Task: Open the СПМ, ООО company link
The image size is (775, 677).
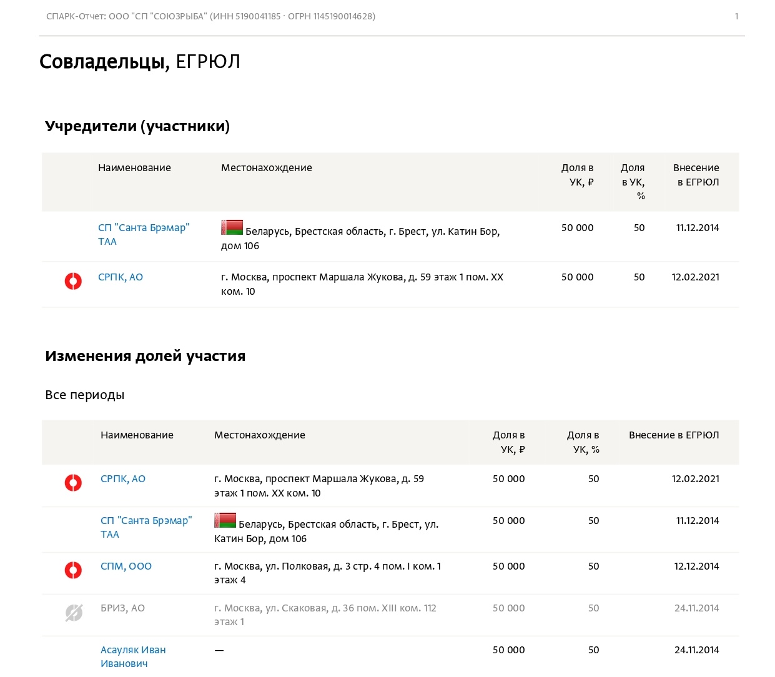Action: [126, 566]
